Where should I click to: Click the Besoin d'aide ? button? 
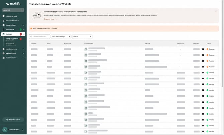13,120
